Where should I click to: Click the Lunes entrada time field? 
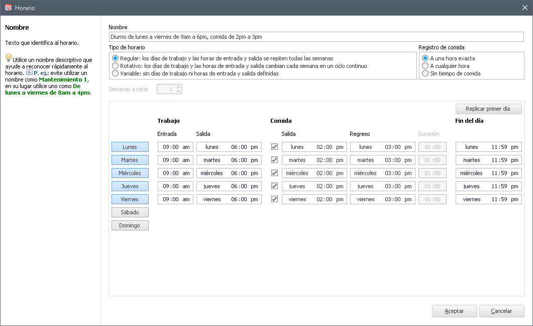[x=175, y=147]
